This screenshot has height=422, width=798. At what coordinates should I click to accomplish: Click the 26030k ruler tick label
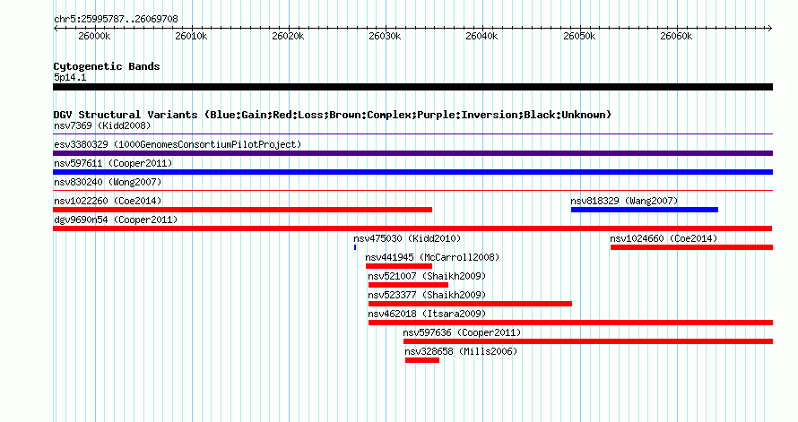[x=385, y=36]
